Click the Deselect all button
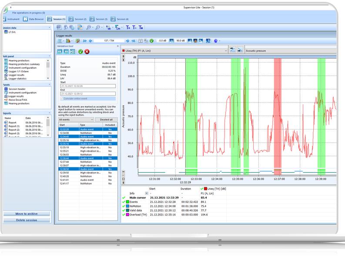 [x=106, y=119]
